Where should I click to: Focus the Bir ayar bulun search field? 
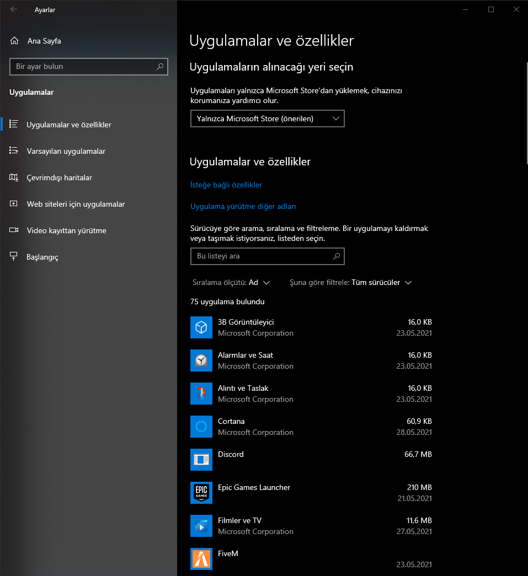[89, 67]
